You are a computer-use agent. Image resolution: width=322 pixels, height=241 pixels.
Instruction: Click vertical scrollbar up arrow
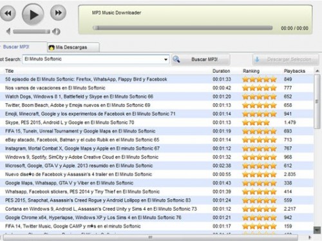click(317, 71)
